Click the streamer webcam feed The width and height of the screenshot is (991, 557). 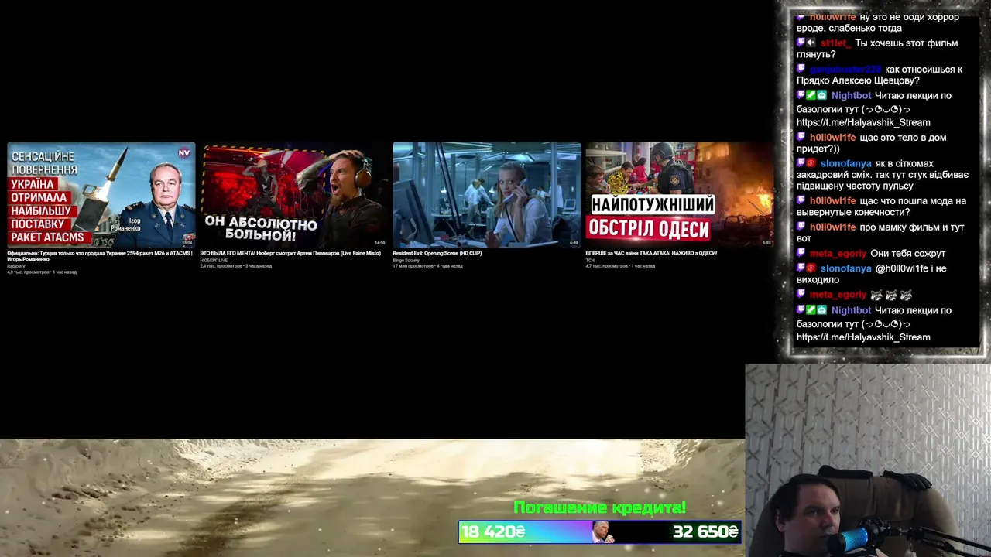[868, 460]
